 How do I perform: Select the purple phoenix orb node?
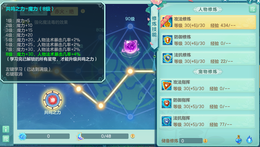click(131, 47)
